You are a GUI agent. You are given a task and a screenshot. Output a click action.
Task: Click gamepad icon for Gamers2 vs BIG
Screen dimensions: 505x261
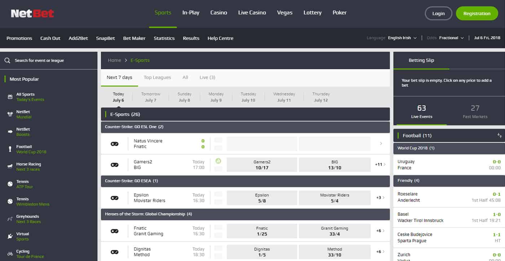(115, 165)
